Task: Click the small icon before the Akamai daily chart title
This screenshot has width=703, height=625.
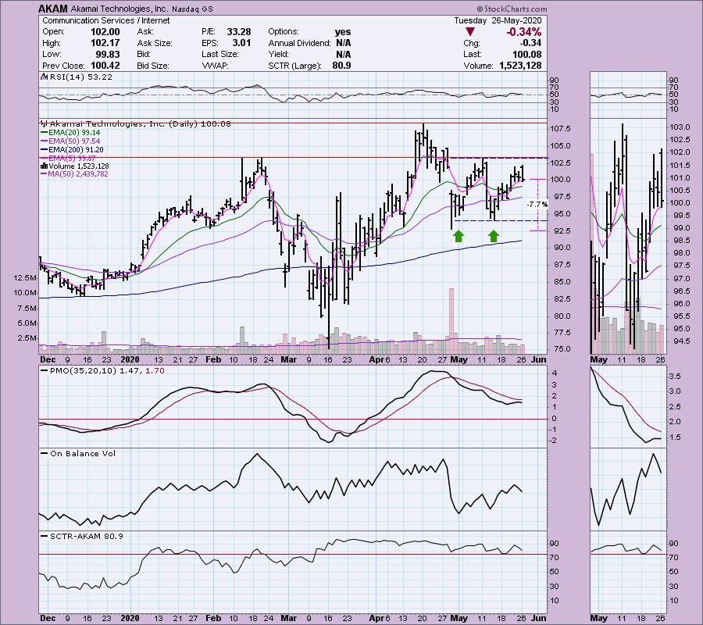Action: (x=44, y=123)
